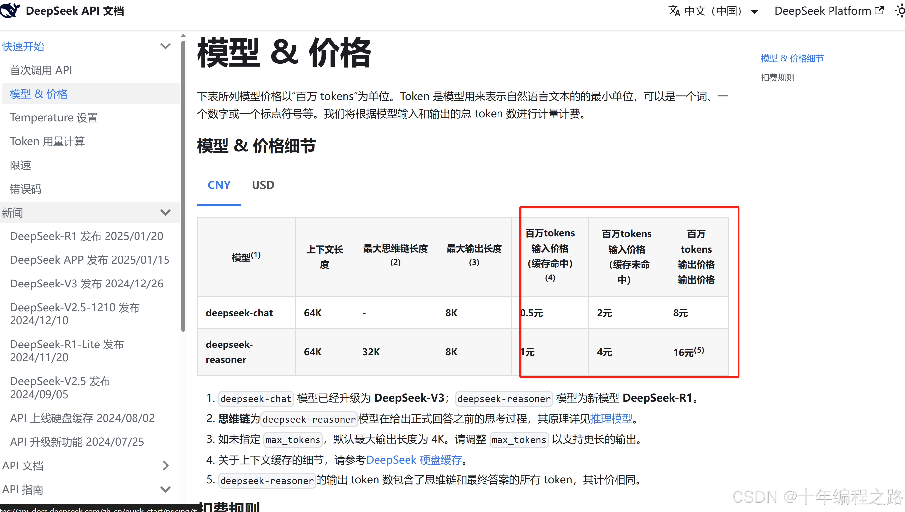Open the 中文（中国）language dropdown
The image size is (905, 512).
click(x=714, y=11)
